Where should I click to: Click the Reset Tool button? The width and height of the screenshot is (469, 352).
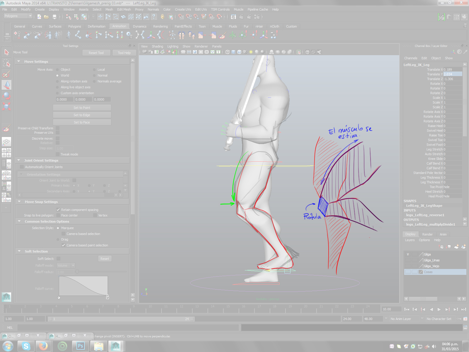coord(96,53)
